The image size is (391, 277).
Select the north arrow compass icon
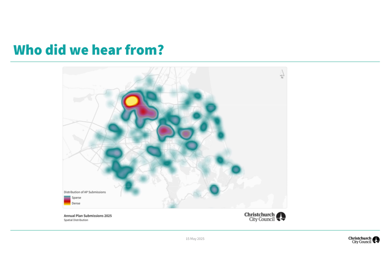pos(282,74)
